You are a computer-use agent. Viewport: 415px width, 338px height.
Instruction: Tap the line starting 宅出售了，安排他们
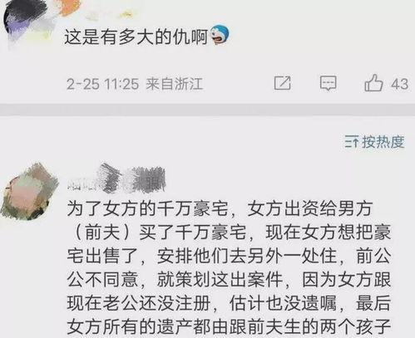pyautogui.click(x=229, y=256)
